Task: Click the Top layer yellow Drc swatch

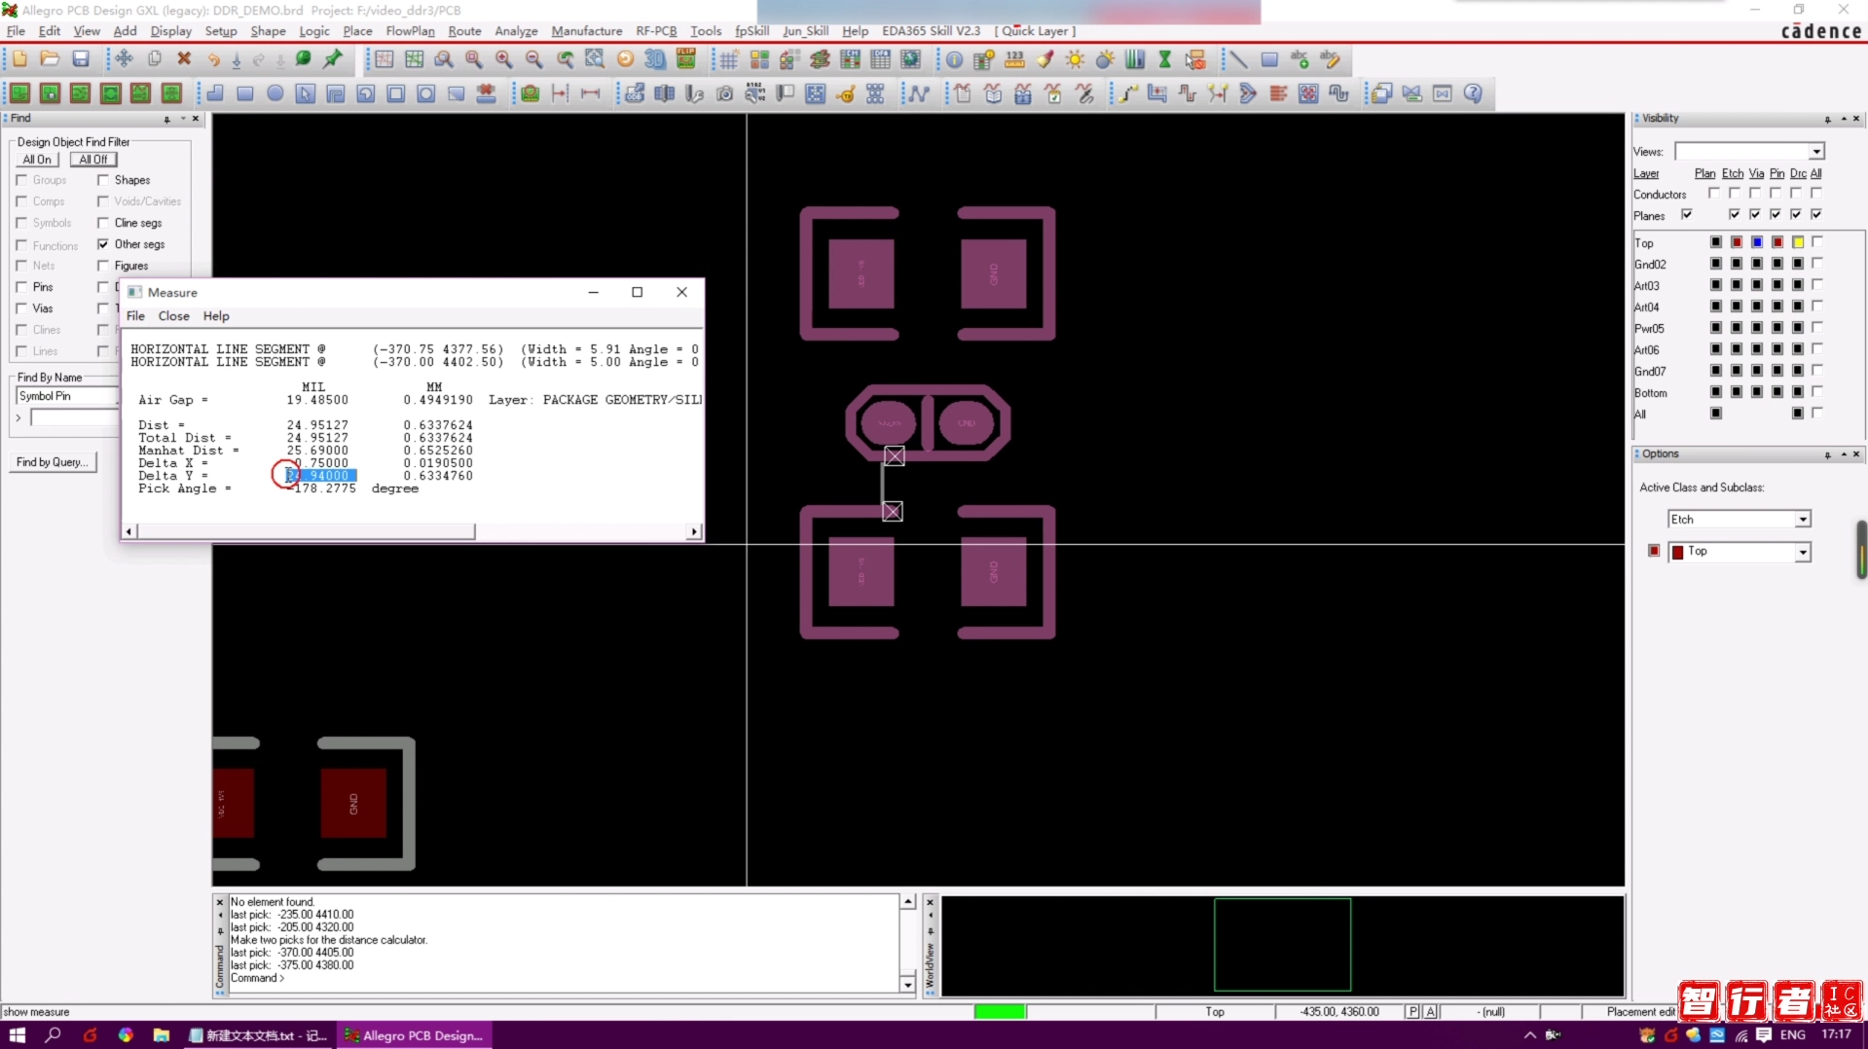Action: coord(1798,241)
